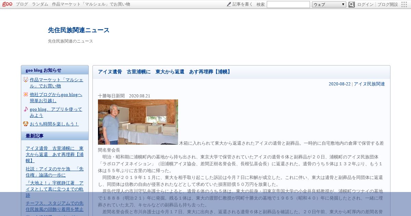Open recent article アイヌ遺骨 古里浦幌に in sidebar
Viewport: 411px width, 216px height.
pyautogui.click(x=54, y=154)
